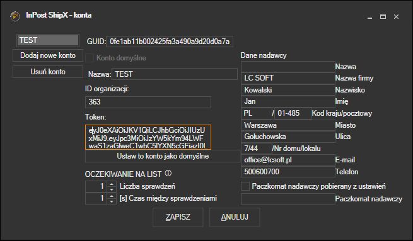The width and height of the screenshot is (413, 241).
Task: Click the Imię field with Jan
Action: pyautogui.click(x=288, y=102)
